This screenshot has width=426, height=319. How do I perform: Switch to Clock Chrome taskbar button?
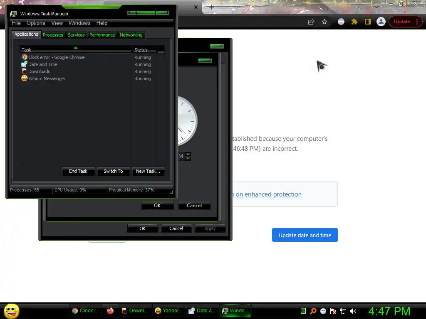(x=85, y=311)
